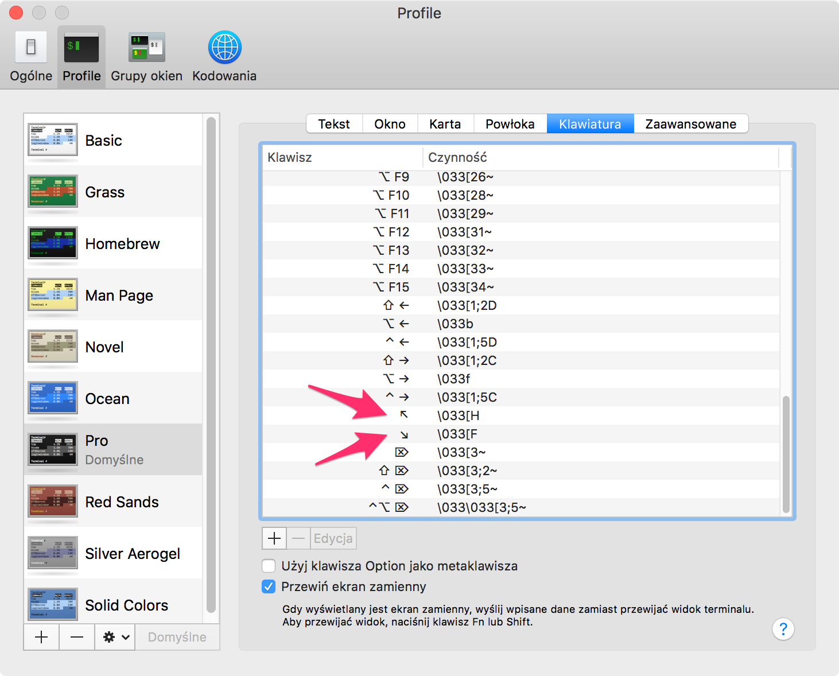The height and width of the screenshot is (676, 839).
Task: Sort by the Klawisz column header
Action: pos(343,157)
